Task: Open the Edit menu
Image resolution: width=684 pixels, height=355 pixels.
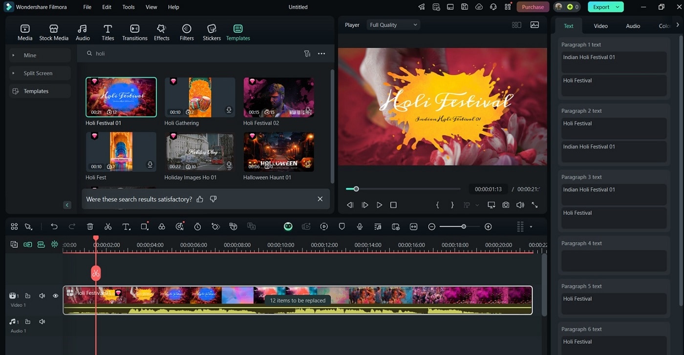Action: click(x=107, y=7)
